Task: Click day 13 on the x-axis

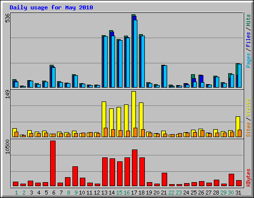Action: coord(104,193)
